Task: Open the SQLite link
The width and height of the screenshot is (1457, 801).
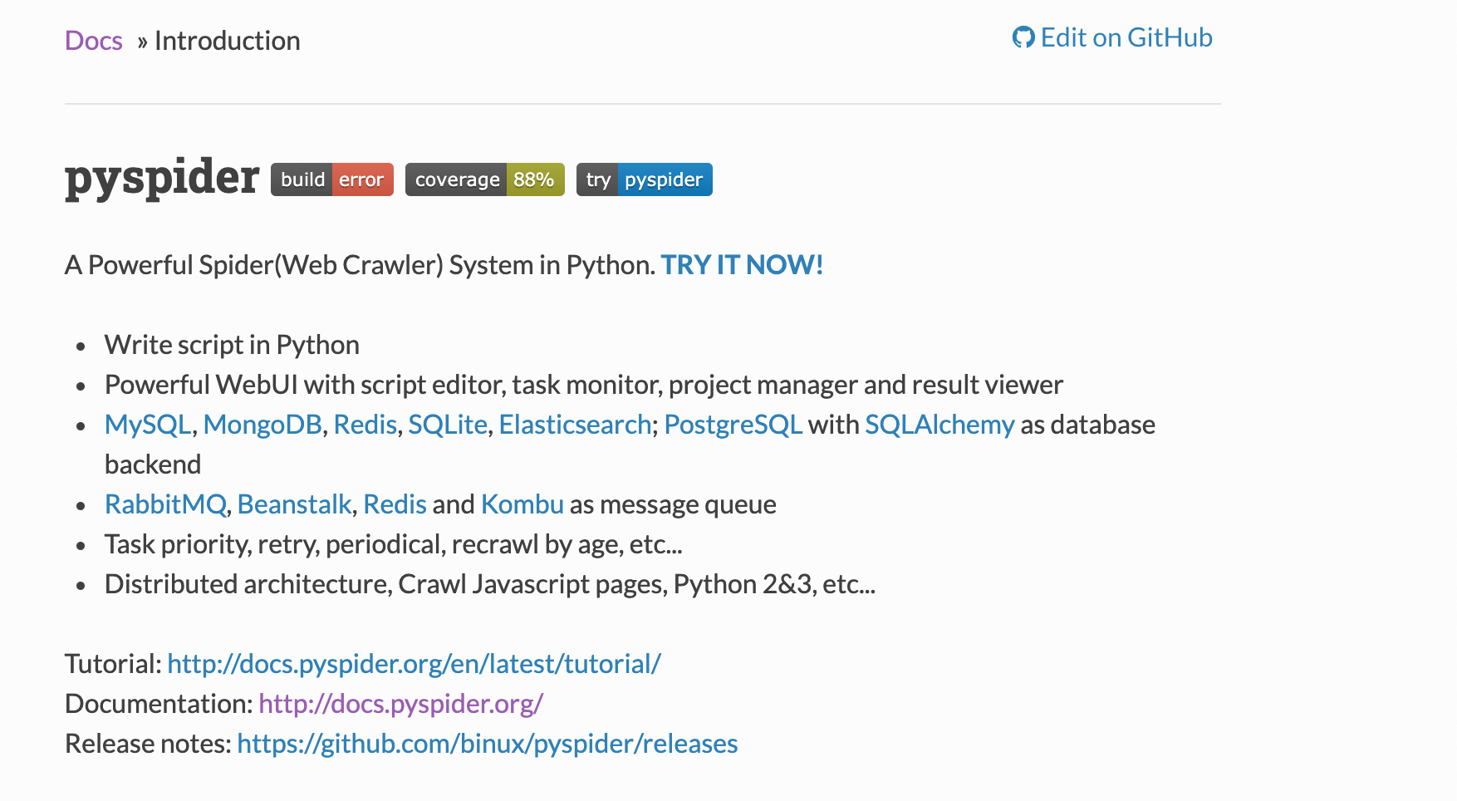Action: click(448, 425)
